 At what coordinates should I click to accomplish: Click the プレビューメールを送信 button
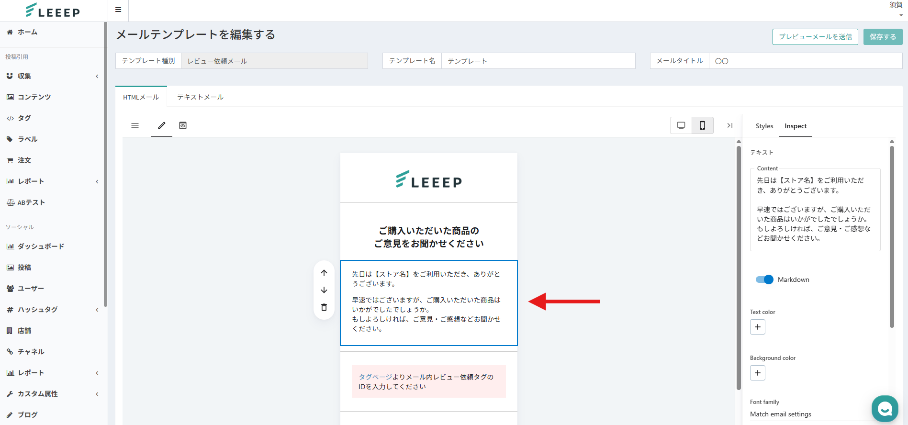[815, 37]
